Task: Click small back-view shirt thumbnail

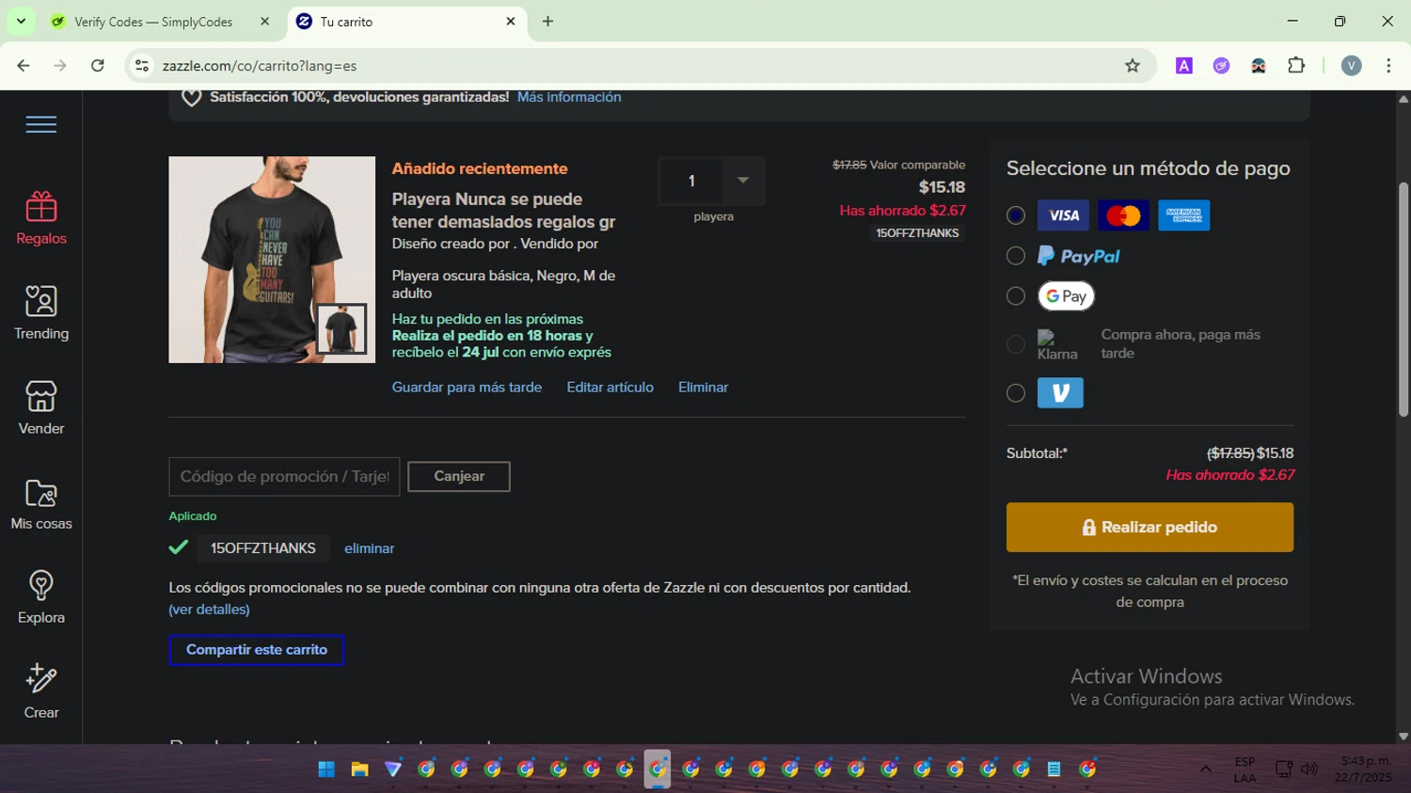Action: click(x=341, y=328)
